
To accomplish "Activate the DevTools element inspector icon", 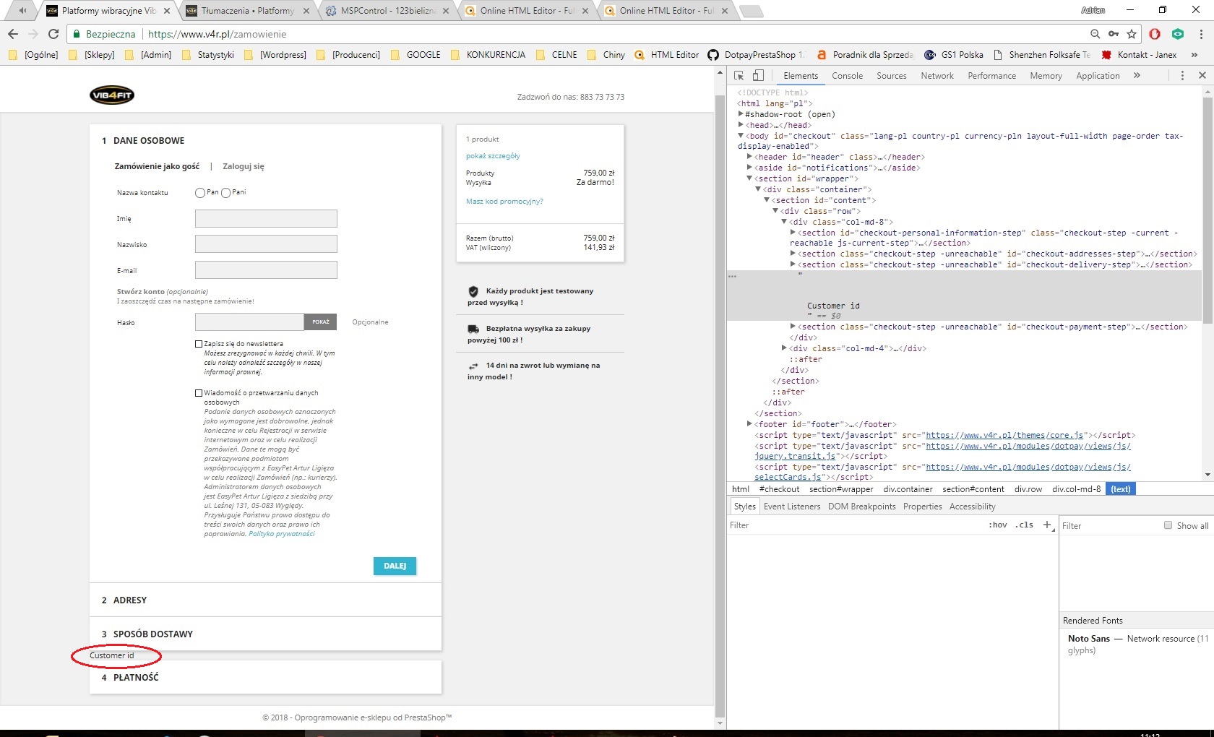I will 739,76.
